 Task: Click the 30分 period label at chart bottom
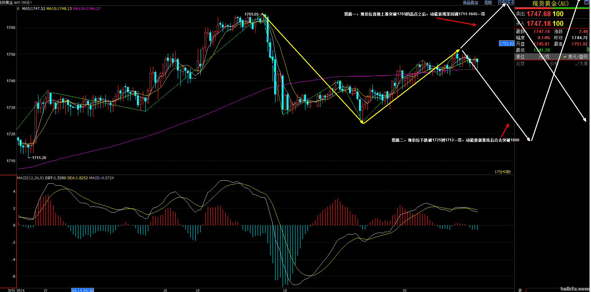[x=11, y=290]
